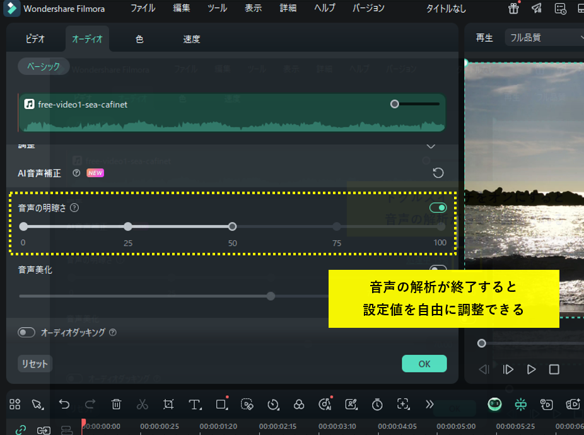
Task: Delete the selected clip with the trash icon
Action: (117, 405)
